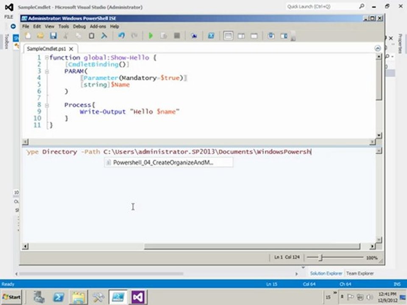Screen dimensions: 407x305
Task: Click the $Name parameter on line 5
Action: (120, 85)
